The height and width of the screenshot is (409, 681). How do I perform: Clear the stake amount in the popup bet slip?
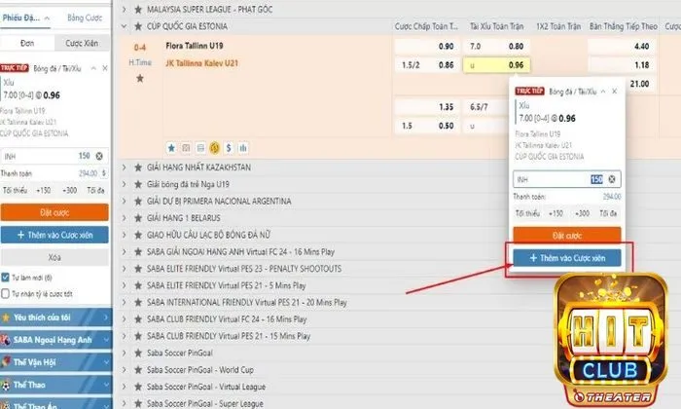pyautogui.click(x=611, y=178)
